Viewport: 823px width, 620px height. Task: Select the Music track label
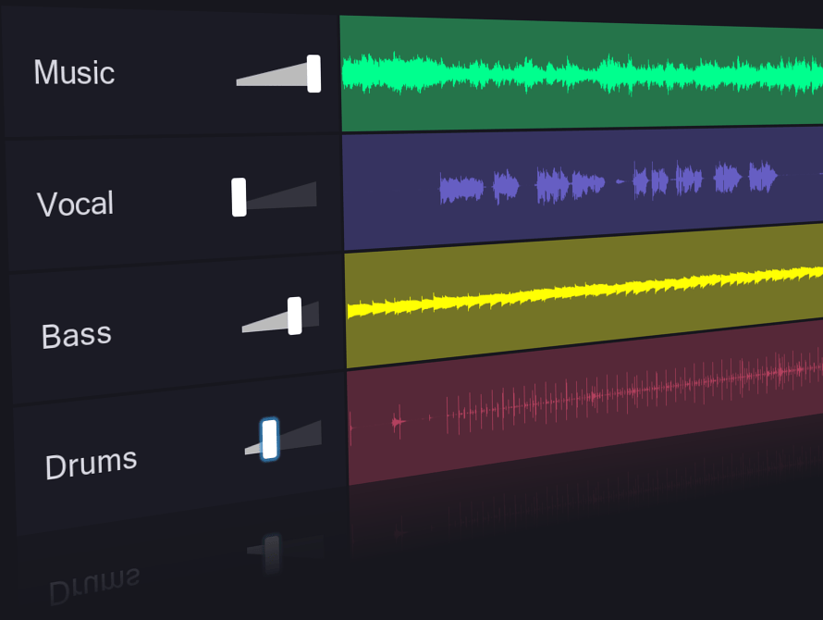(x=74, y=72)
